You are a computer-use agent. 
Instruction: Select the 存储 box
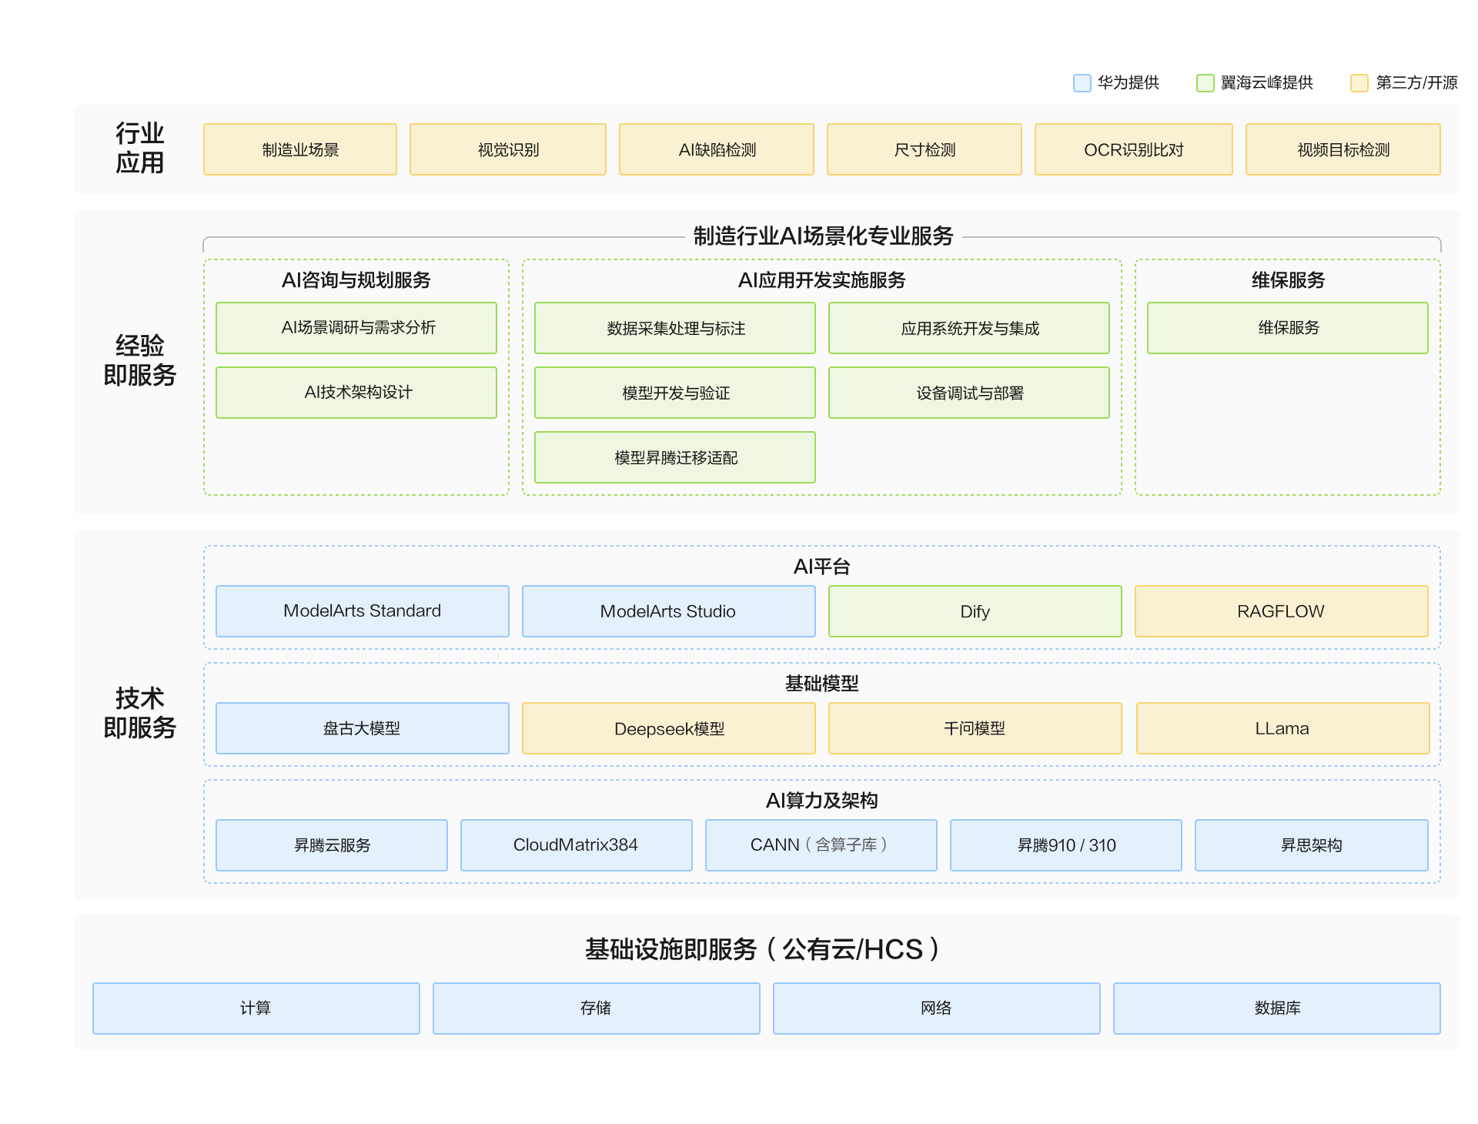(x=597, y=1009)
